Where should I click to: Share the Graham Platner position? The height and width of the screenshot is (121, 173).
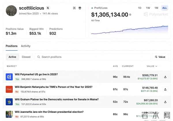[x=165, y=102]
